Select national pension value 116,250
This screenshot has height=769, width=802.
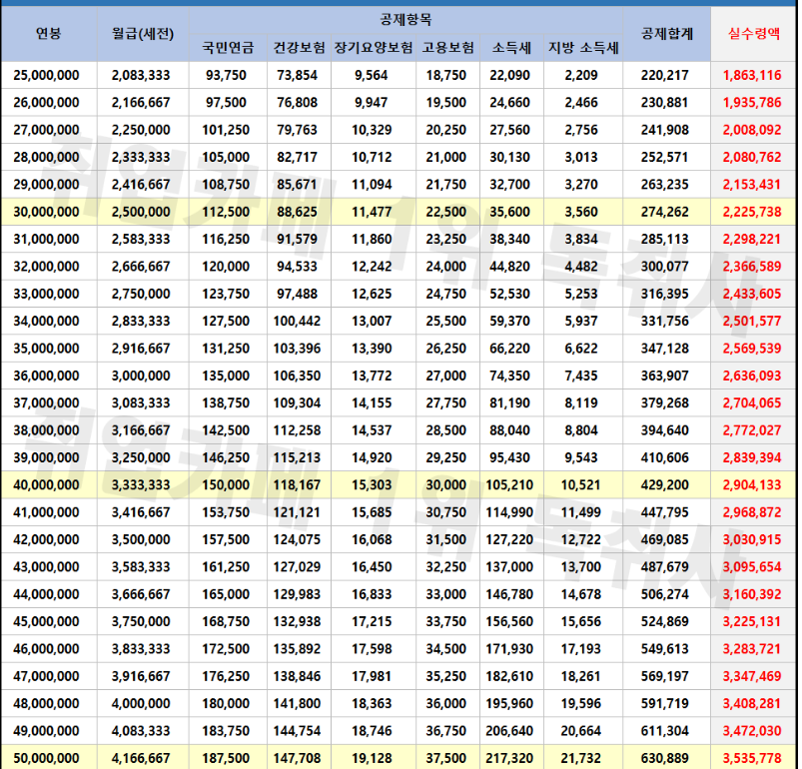(226, 240)
